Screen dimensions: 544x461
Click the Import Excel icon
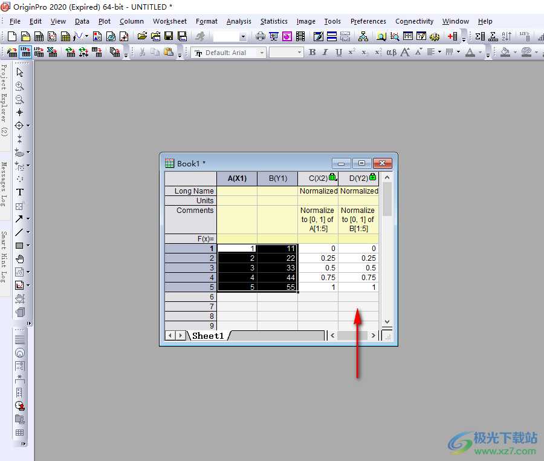point(52,53)
